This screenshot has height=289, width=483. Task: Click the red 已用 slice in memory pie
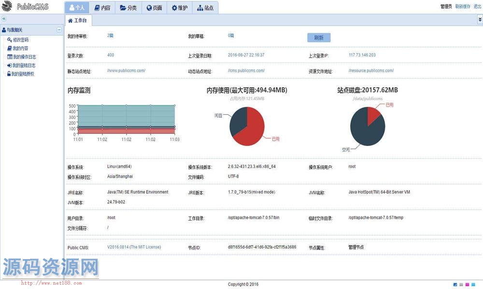coord(254,130)
